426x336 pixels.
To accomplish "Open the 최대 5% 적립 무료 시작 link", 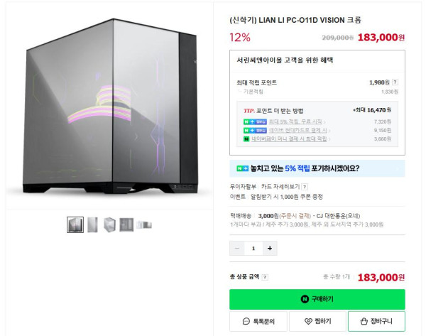I will pyautogui.click(x=295, y=121).
